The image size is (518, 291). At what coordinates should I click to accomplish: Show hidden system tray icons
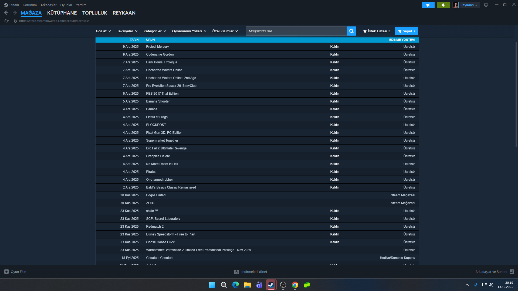467,285
